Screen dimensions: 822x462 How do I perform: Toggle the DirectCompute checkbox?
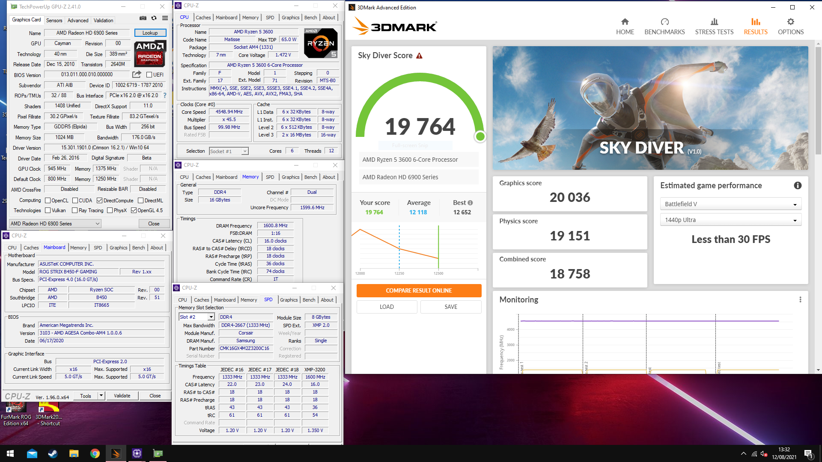pyautogui.click(x=99, y=201)
